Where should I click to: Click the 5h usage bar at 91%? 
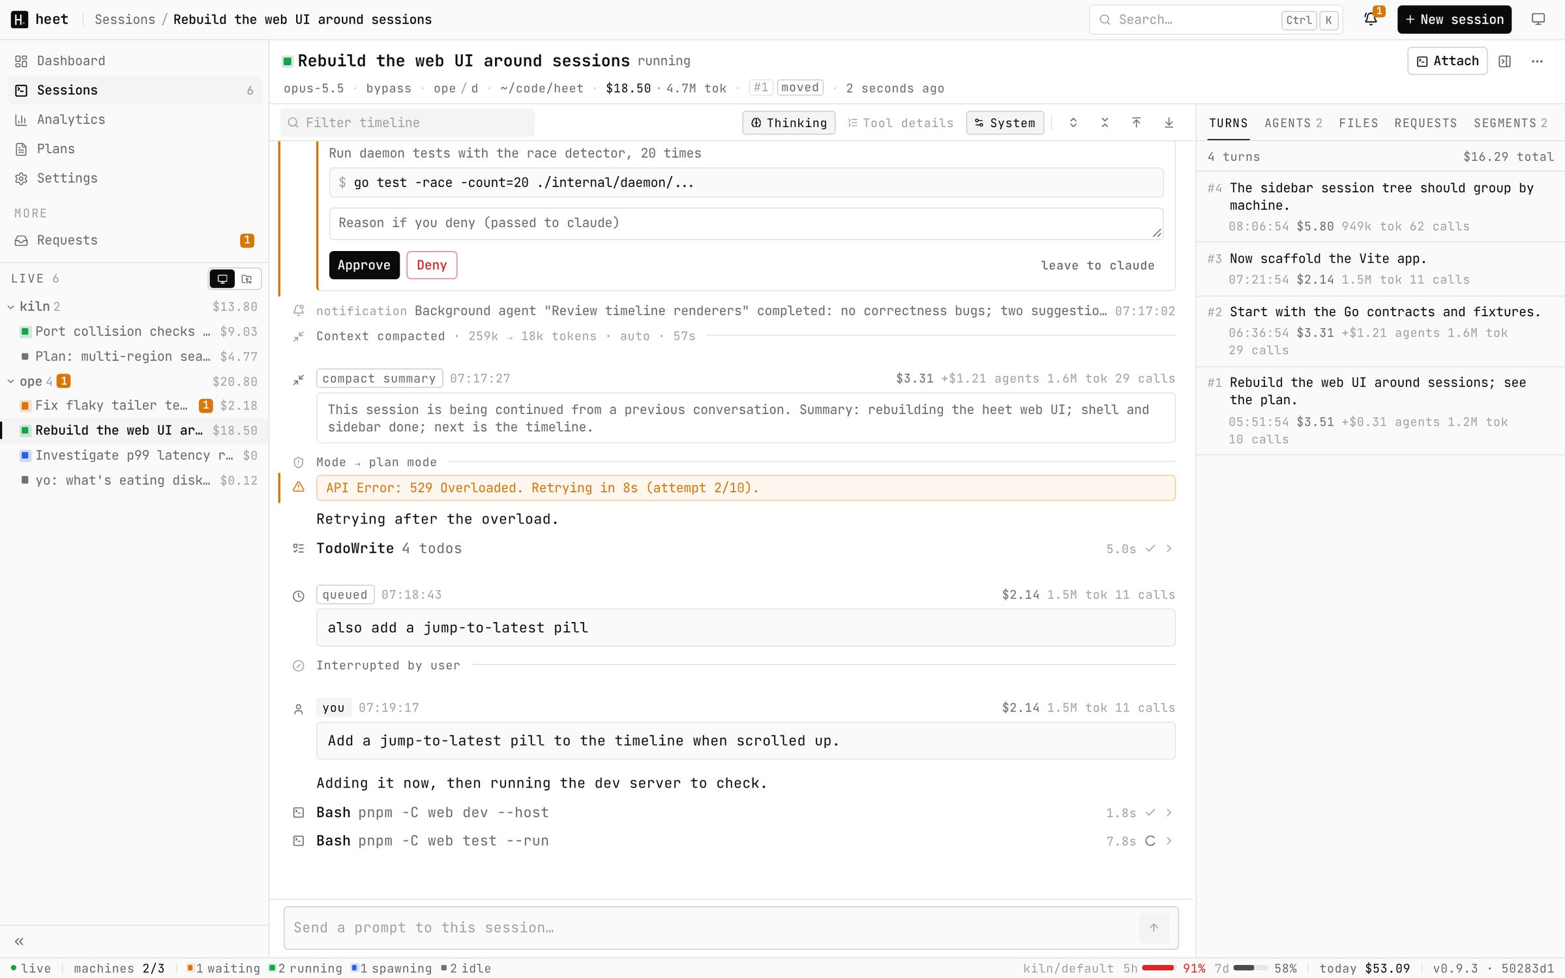1158,968
